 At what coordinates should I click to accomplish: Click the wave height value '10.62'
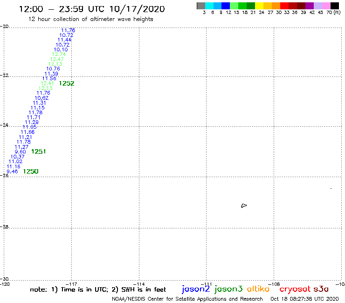click(41, 98)
